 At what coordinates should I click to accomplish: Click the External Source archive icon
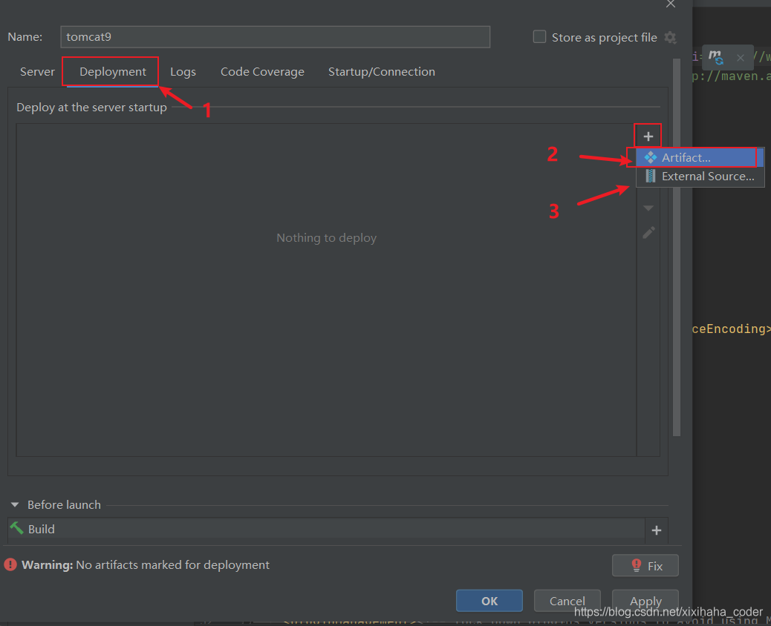[x=650, y=176]
